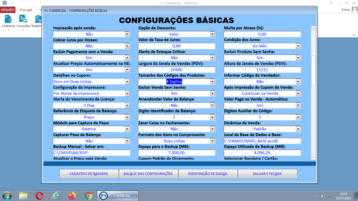This screenshot has width=358, height=201.
Task: Launch Google Chrome from taskbar
Action: (x=88, y=196)
